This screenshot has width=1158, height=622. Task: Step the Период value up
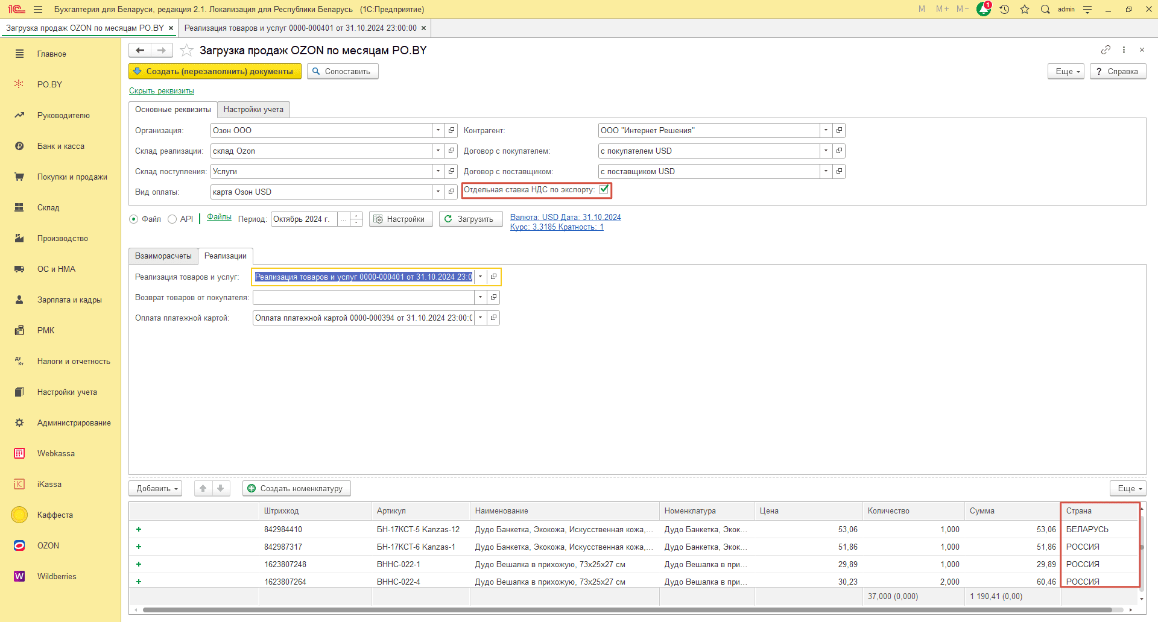click(x=356, y=215)
